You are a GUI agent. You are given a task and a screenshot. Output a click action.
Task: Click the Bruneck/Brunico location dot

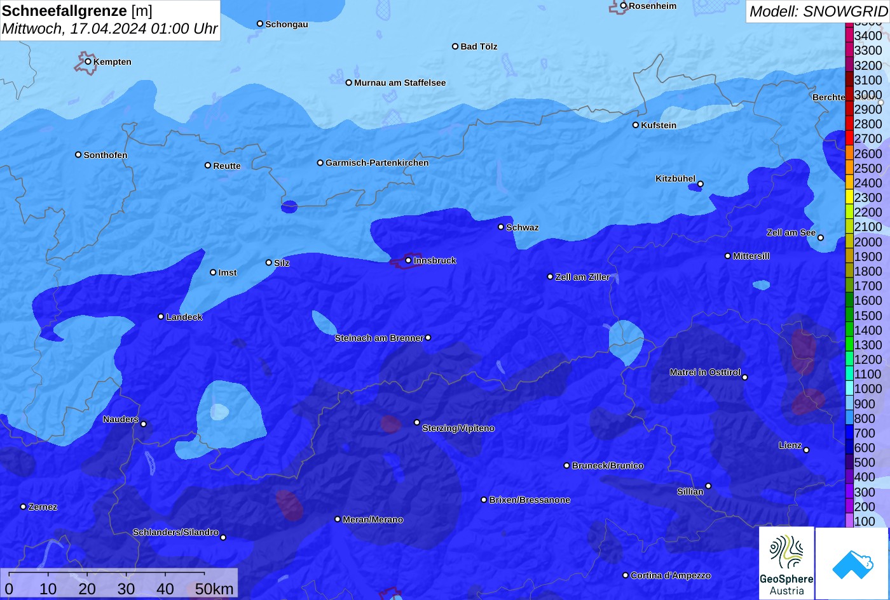click(x=567, y=465)
